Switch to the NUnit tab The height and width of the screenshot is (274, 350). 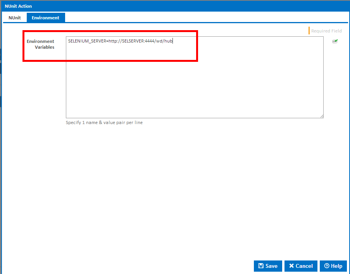pos(15,18)
